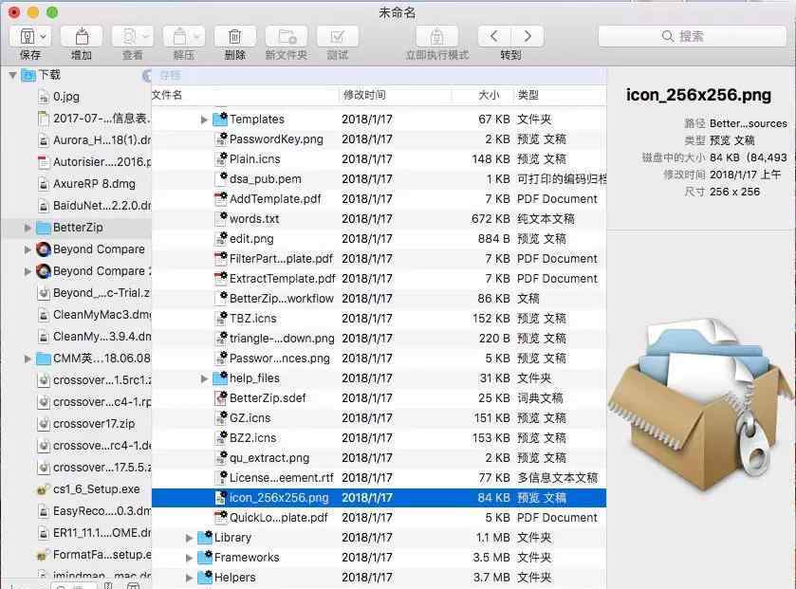Select ER11_11.1....OME in the sidebar

click(102, 533)
